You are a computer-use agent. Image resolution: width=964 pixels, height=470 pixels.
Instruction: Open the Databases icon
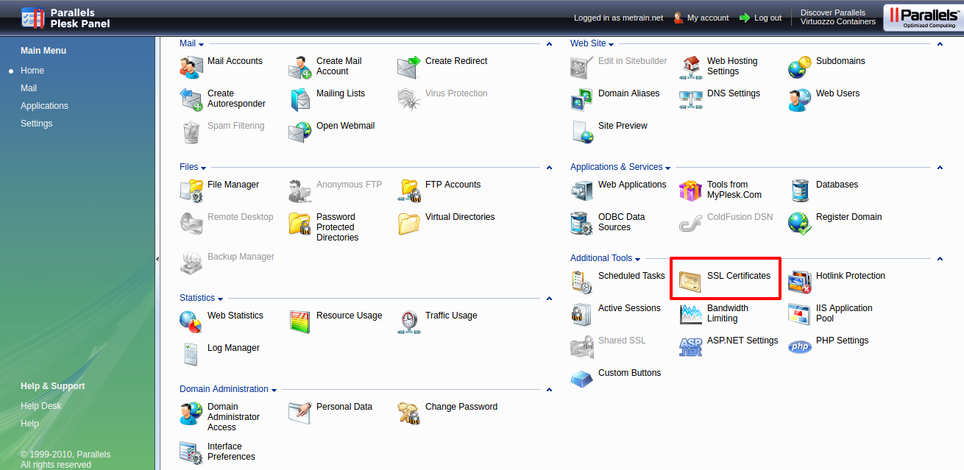pos(800,191)
